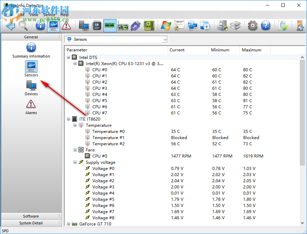This screenshot has width=307, height=234.
Task: Click the exit door icon at toolbar end
Action: point(300,26)
